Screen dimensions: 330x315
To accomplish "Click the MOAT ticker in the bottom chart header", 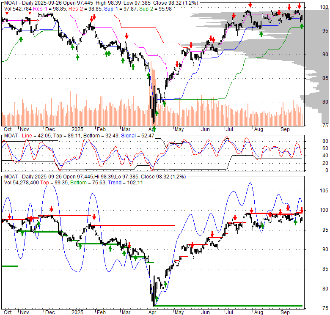I will click(x=11, y=177).
